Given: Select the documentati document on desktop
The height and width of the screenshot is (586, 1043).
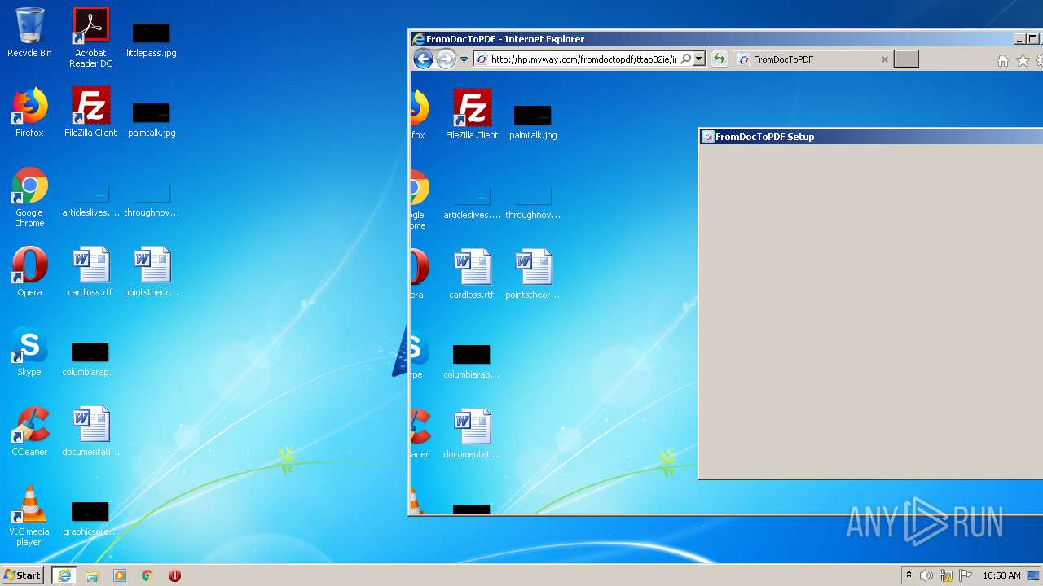Looking at the screenshot, I should click(90, 431).
